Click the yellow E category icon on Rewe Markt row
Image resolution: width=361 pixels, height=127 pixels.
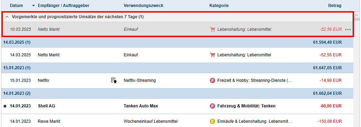(212, 121)
